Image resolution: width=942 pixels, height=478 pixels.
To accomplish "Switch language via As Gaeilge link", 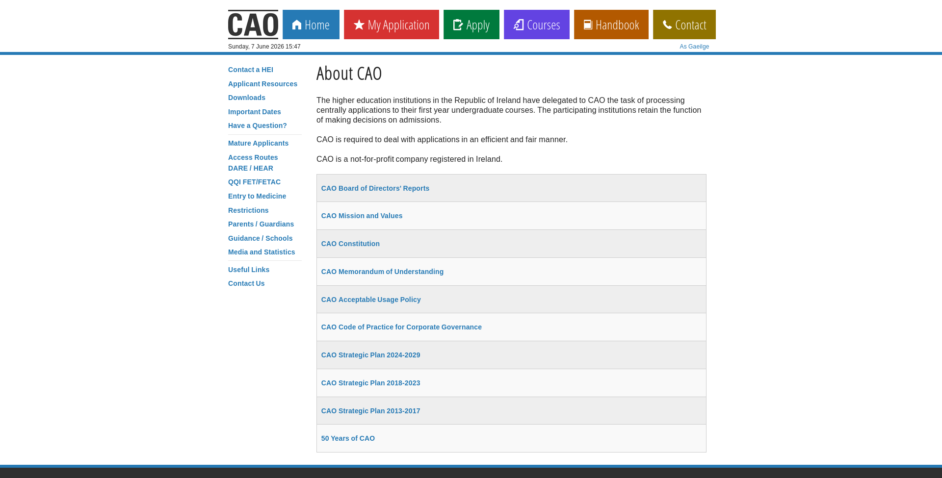I will [694, 47].
